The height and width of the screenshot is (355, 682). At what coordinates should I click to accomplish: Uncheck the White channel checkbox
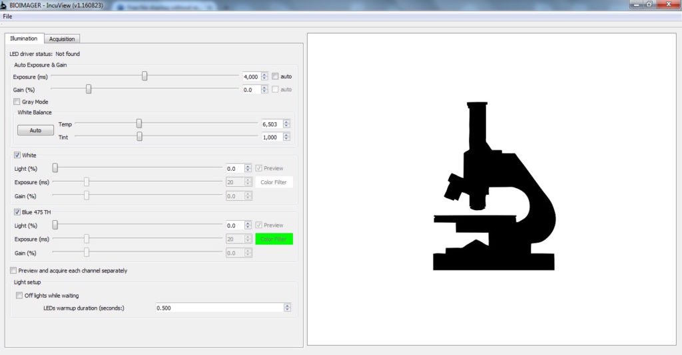coord(17,155)
